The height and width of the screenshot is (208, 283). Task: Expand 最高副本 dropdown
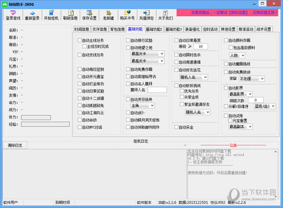(241, 127)
